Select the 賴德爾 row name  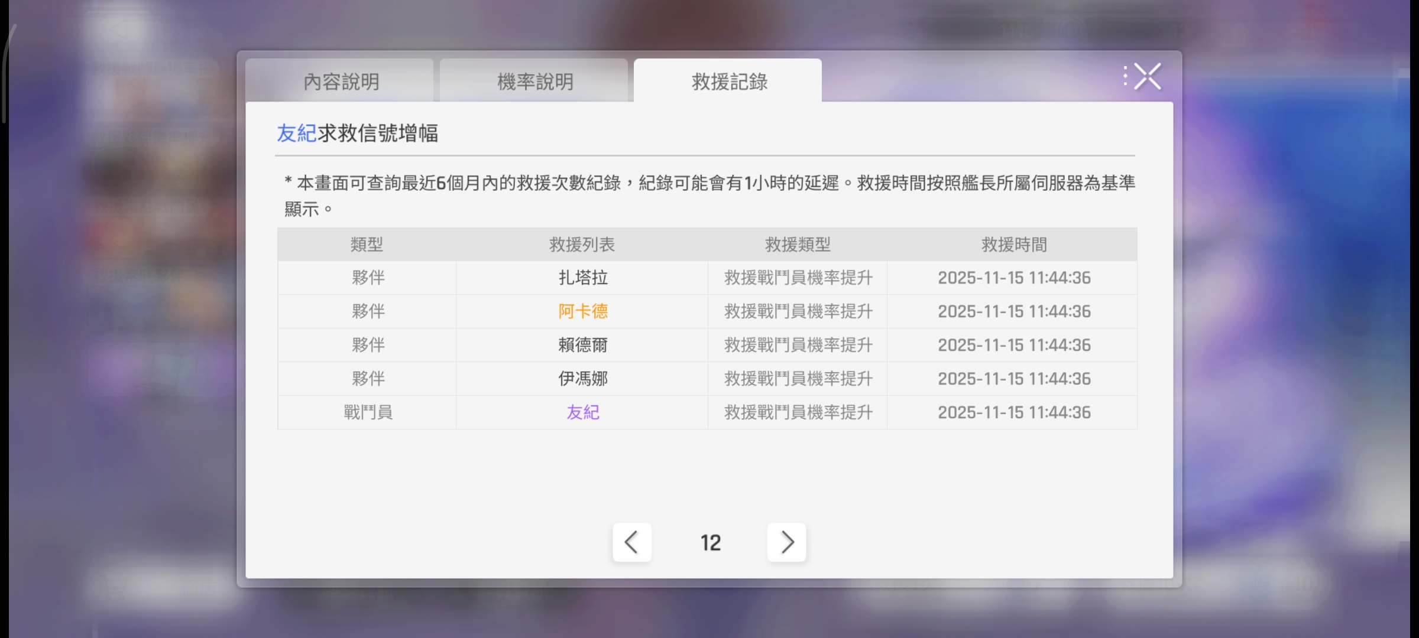(582, 345)
